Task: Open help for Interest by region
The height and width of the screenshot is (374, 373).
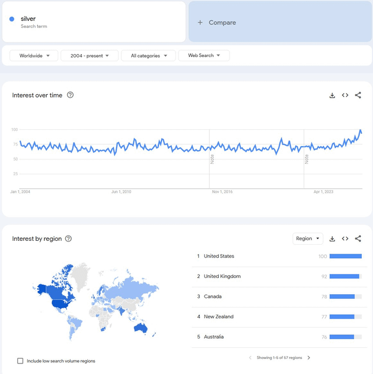Action: click(x=68, y=239)
